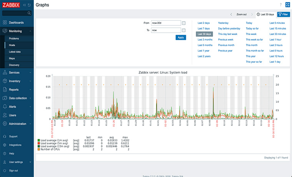Go to Problems in the sidebar

[14, 38]
